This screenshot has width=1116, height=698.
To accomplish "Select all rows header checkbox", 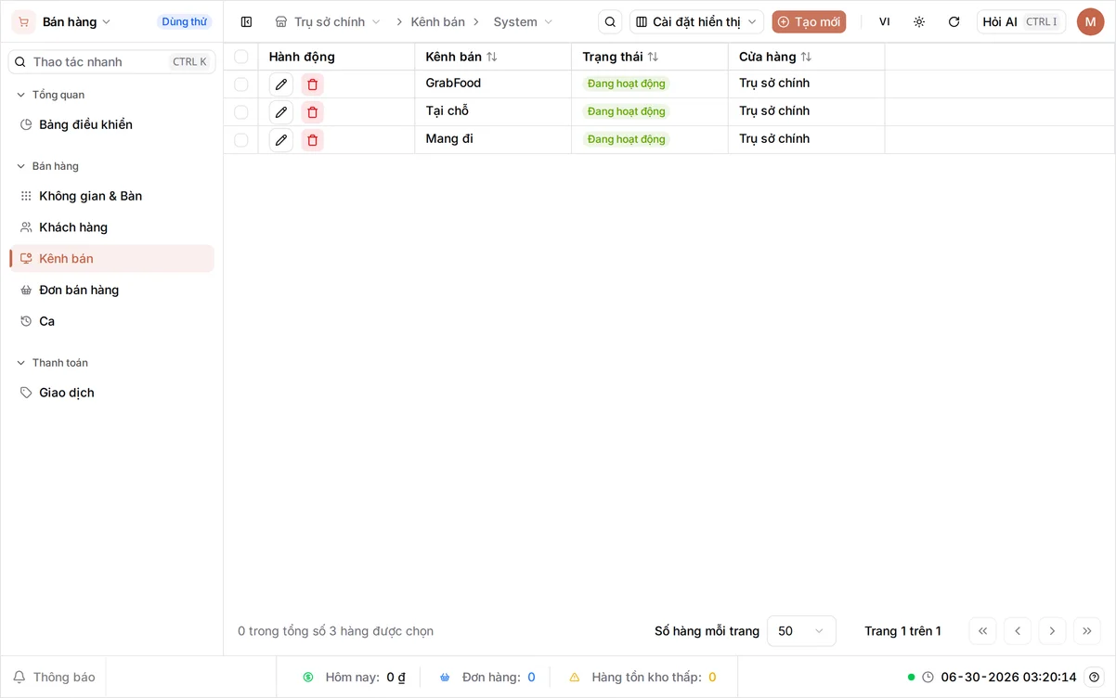I will coord(241,57).
